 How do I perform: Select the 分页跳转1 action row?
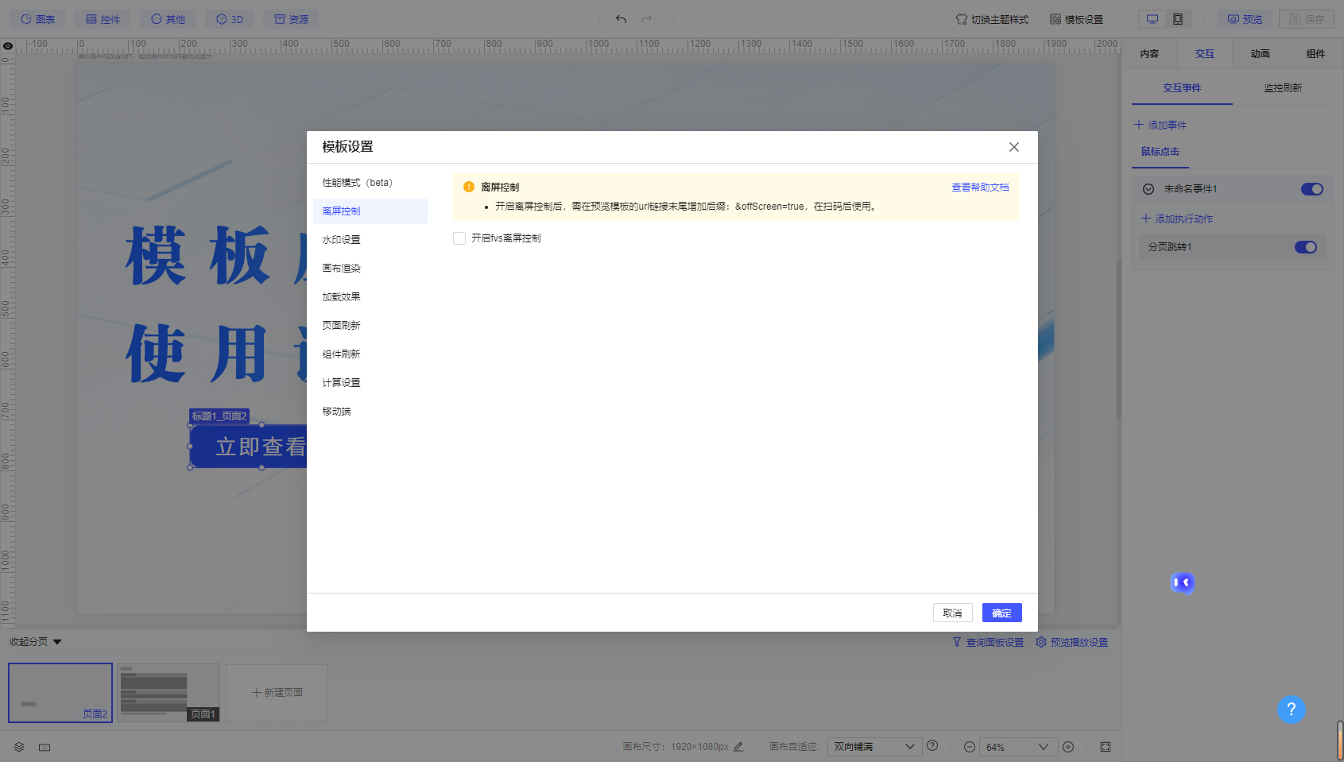point(1233,247)
